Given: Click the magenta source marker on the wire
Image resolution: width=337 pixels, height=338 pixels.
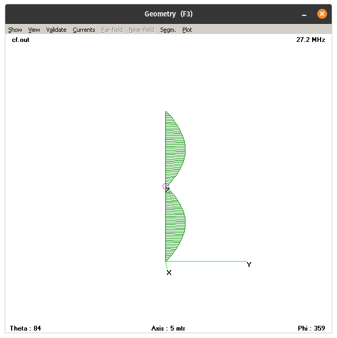Looking at the screenshot, I should click(x=166, y=186).
